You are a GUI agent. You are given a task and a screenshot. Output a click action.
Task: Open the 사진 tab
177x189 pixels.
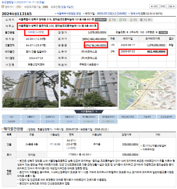pyautogui.click(x=11, y=117)
